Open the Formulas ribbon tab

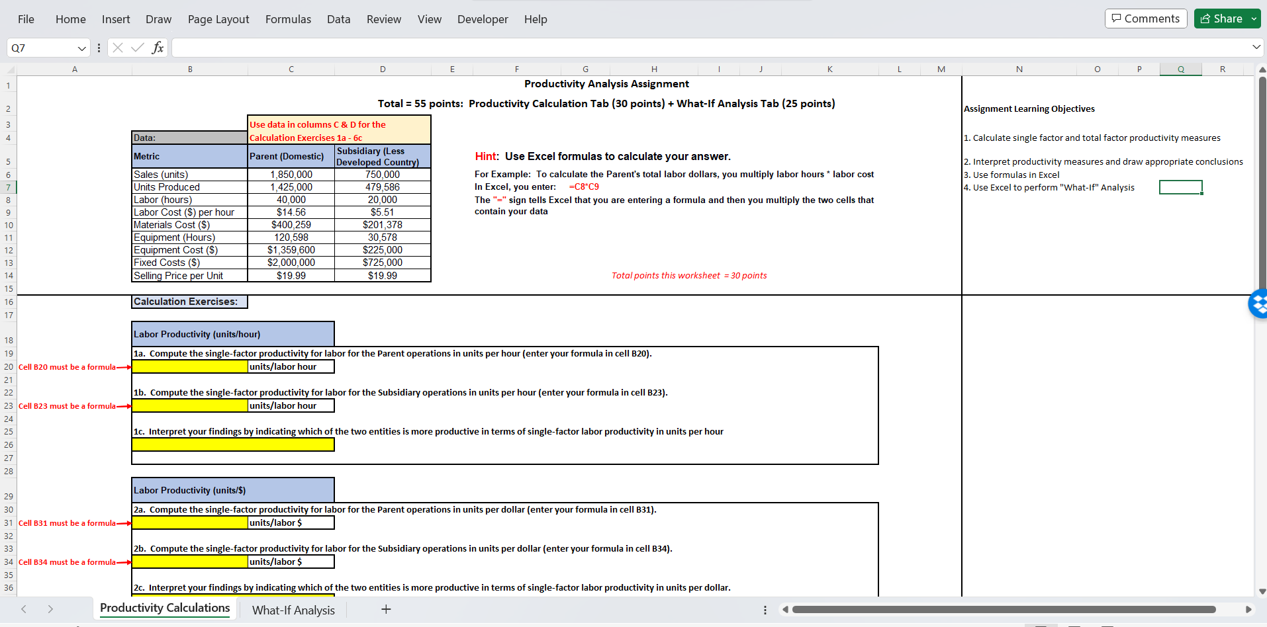pos(288,19)
